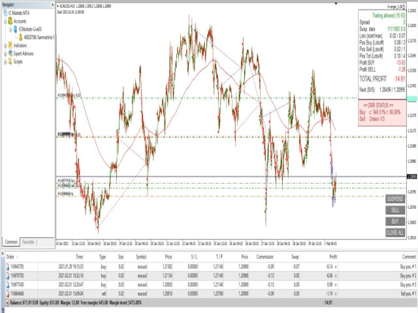Click the order icon for trade 116970703
This screenshot has height=313, width=418.
(x=8, y=275)
